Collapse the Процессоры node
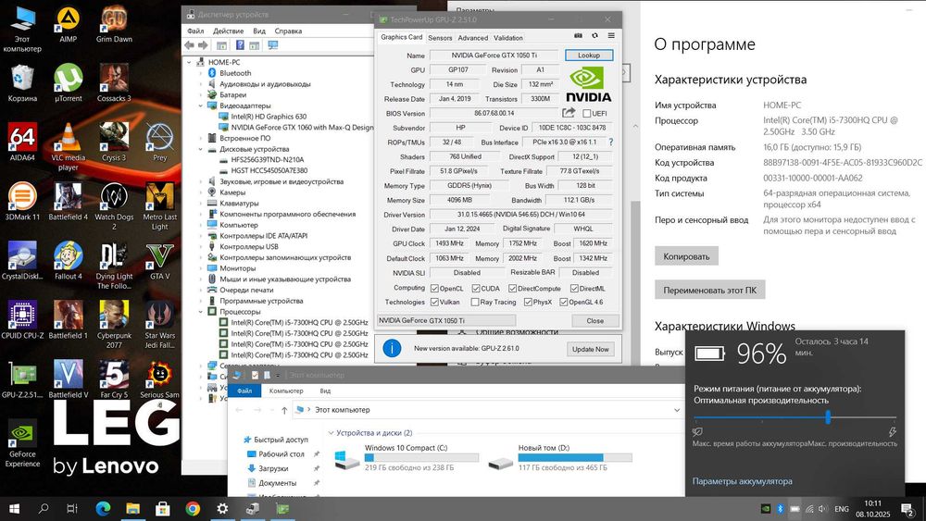Screen dimensions: 926x521 (201, 312)
